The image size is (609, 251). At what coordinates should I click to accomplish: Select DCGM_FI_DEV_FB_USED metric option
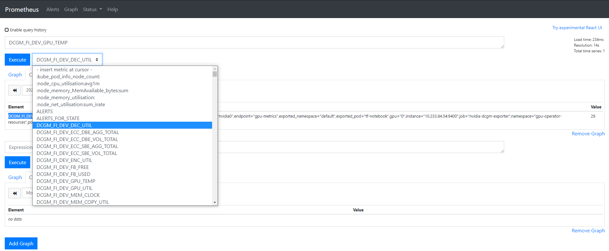(x=122, y=174)
